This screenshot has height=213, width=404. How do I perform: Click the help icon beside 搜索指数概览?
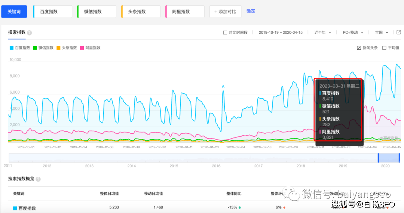38,179
